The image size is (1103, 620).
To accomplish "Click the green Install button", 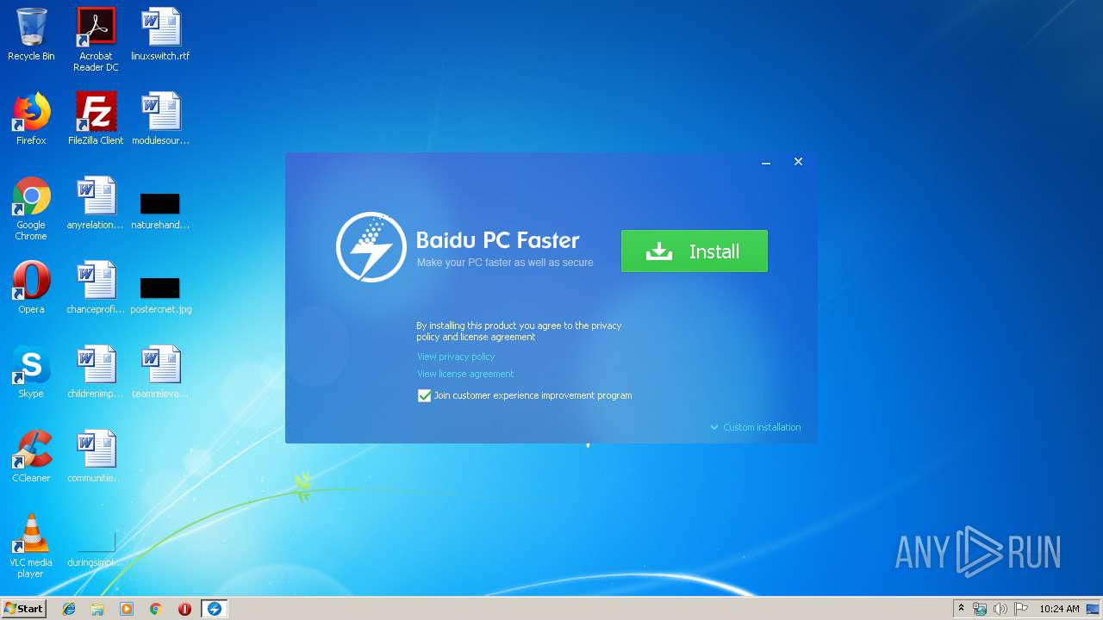I will [694, 251].
